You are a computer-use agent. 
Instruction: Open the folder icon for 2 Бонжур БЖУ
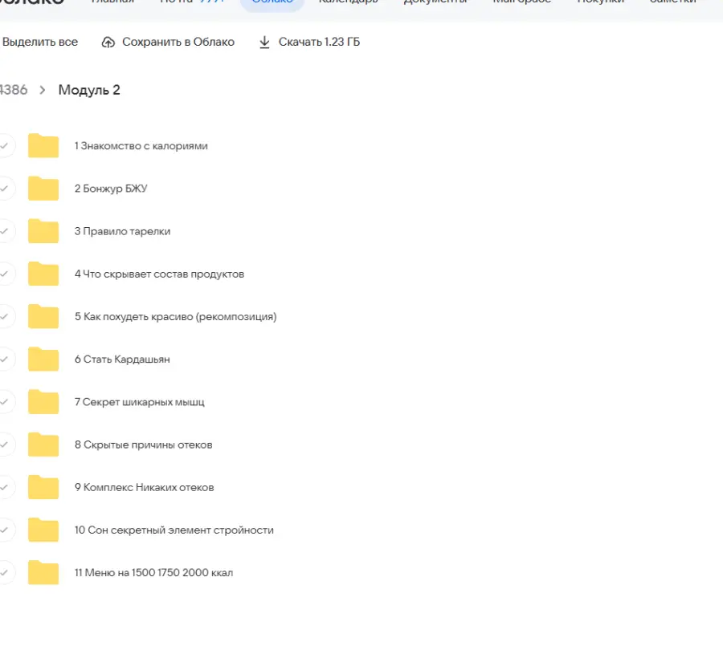click(43, 189)
